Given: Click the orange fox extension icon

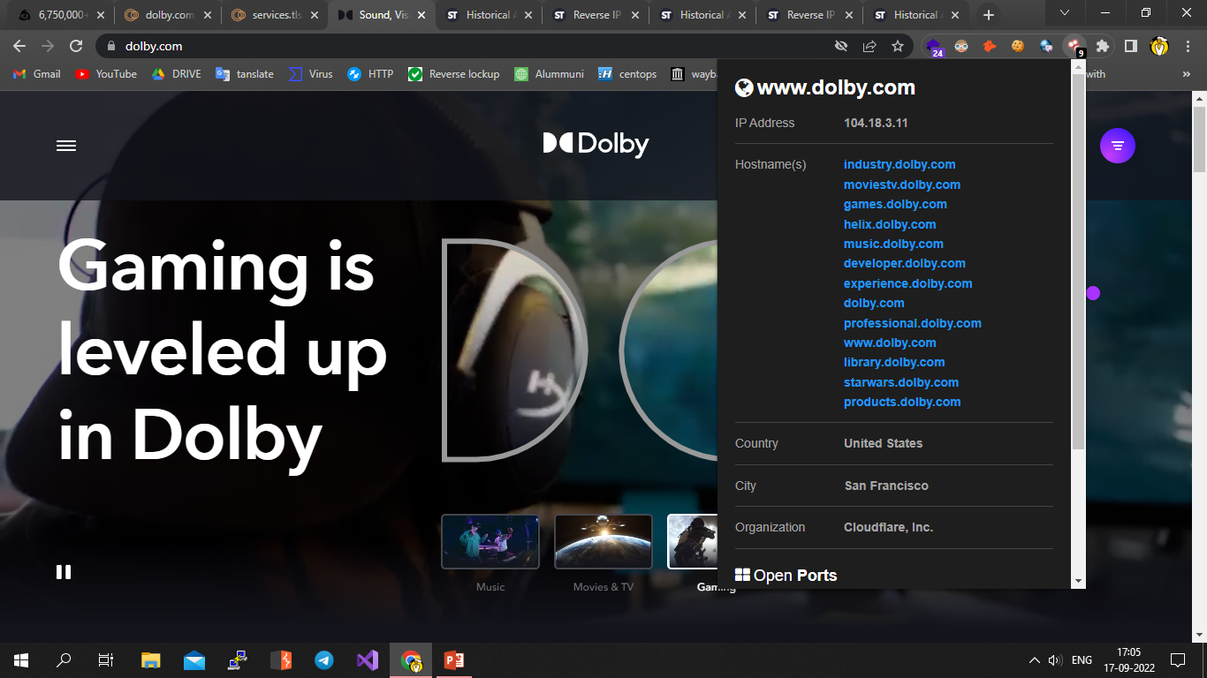Looking at the screenshot, I should click(990, 46).
